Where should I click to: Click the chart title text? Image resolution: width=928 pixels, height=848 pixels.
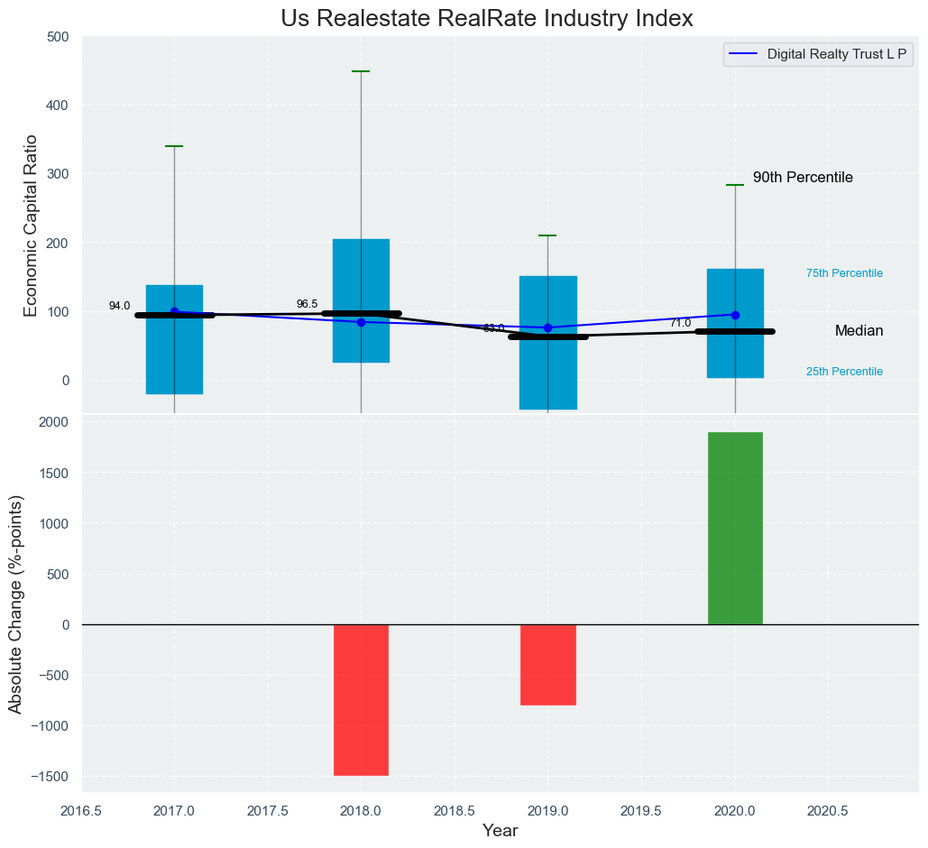[486, 18]
